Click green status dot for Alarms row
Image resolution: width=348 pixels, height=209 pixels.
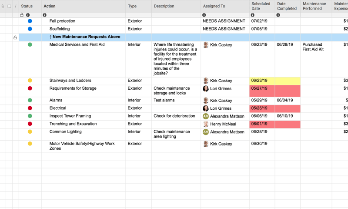30,100
